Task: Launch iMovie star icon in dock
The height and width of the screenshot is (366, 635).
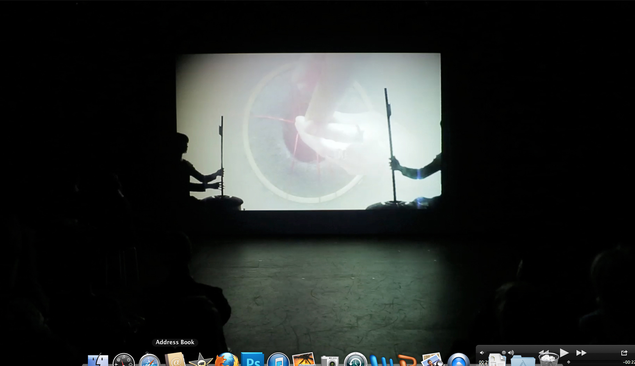Action: pos(201,360)
